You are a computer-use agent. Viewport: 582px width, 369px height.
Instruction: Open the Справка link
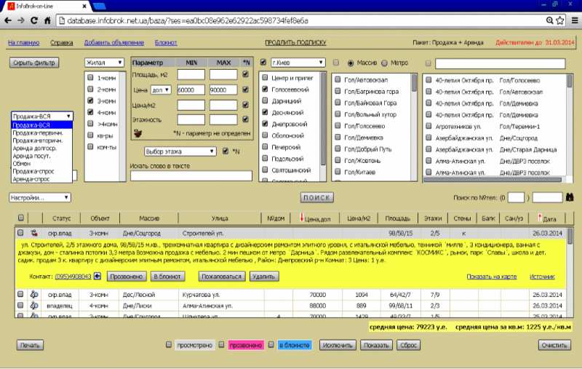62,43
